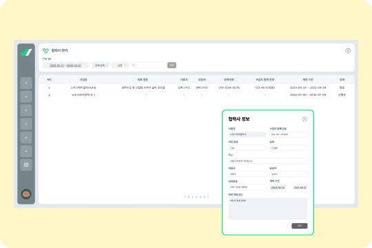Go to next page with green right arrow
Screen dimensions: 372x248
tap(208, 197)
